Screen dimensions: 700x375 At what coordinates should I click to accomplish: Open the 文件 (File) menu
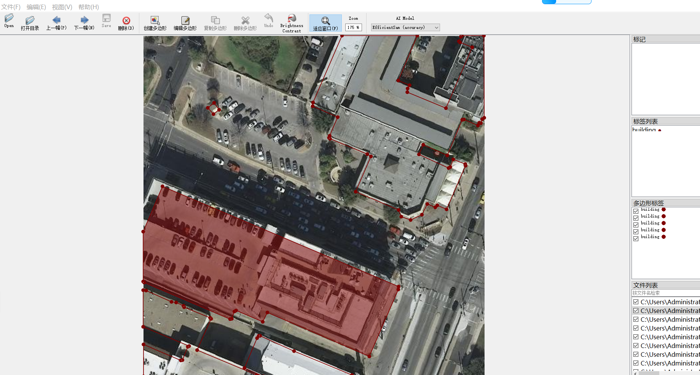[x=11, y=7]
